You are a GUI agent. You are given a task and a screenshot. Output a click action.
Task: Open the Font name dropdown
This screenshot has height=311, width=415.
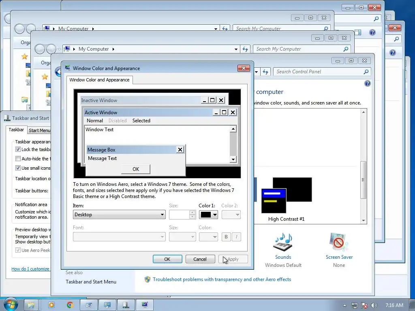119,236
